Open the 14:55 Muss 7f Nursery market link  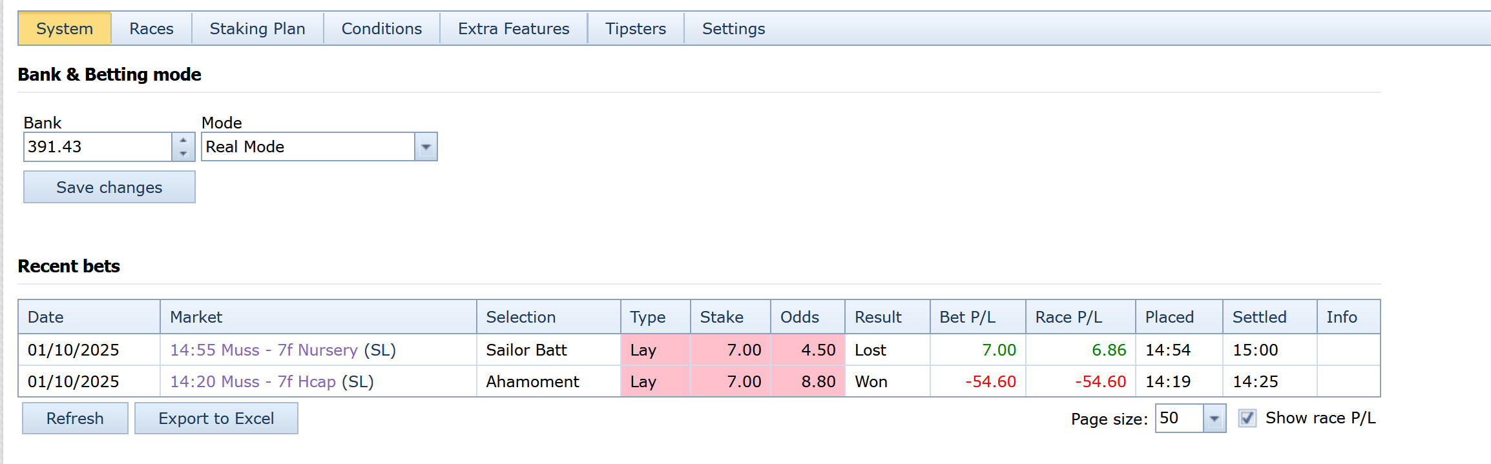264,350
